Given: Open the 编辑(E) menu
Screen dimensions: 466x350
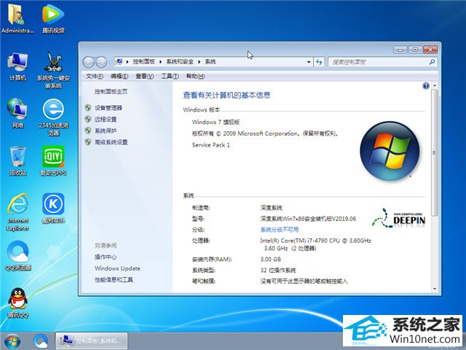Looking at the screenshot, I should click(119, 76).
